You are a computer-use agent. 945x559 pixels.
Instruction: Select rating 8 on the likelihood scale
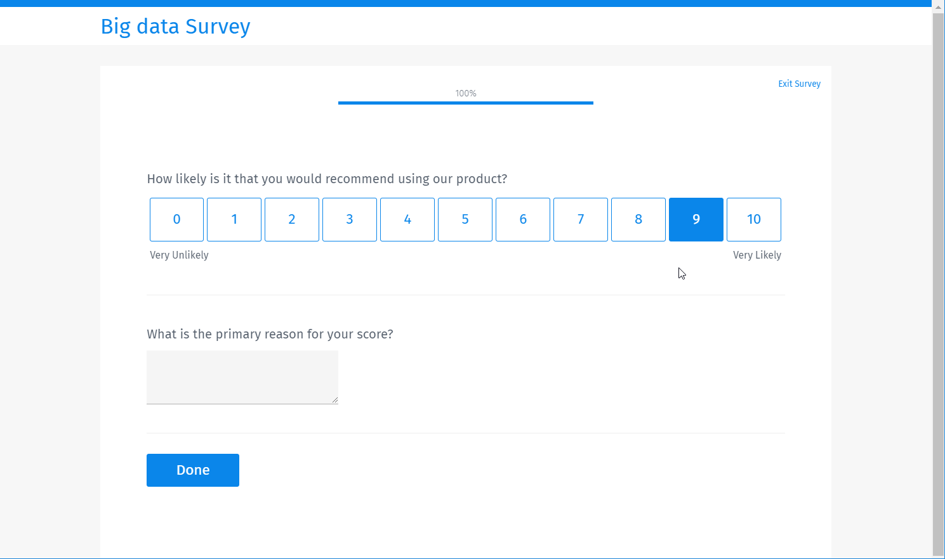click(638, 219)
